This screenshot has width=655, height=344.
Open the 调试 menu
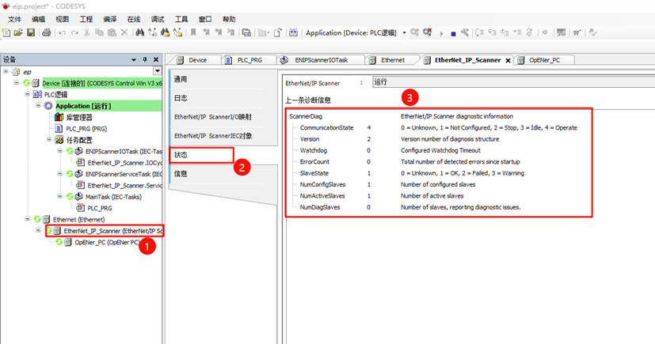coord(158,19)
